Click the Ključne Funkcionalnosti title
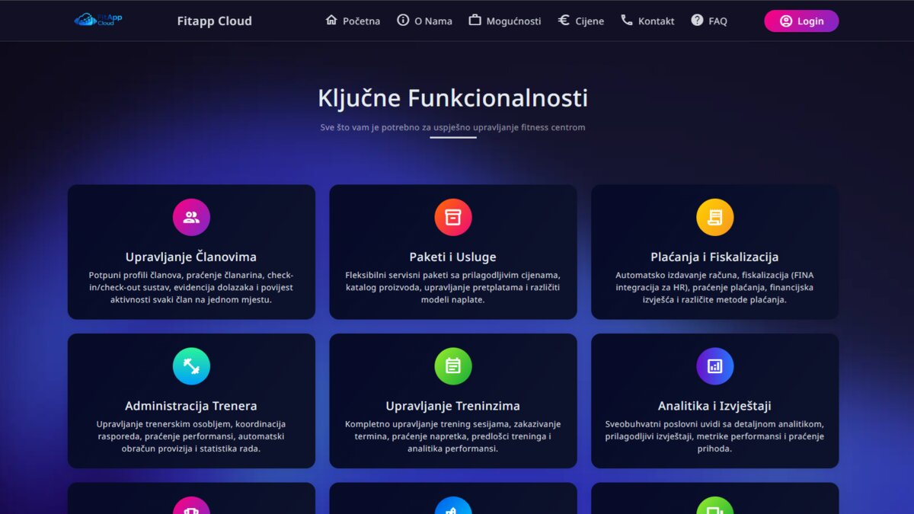 coord(453,98)
